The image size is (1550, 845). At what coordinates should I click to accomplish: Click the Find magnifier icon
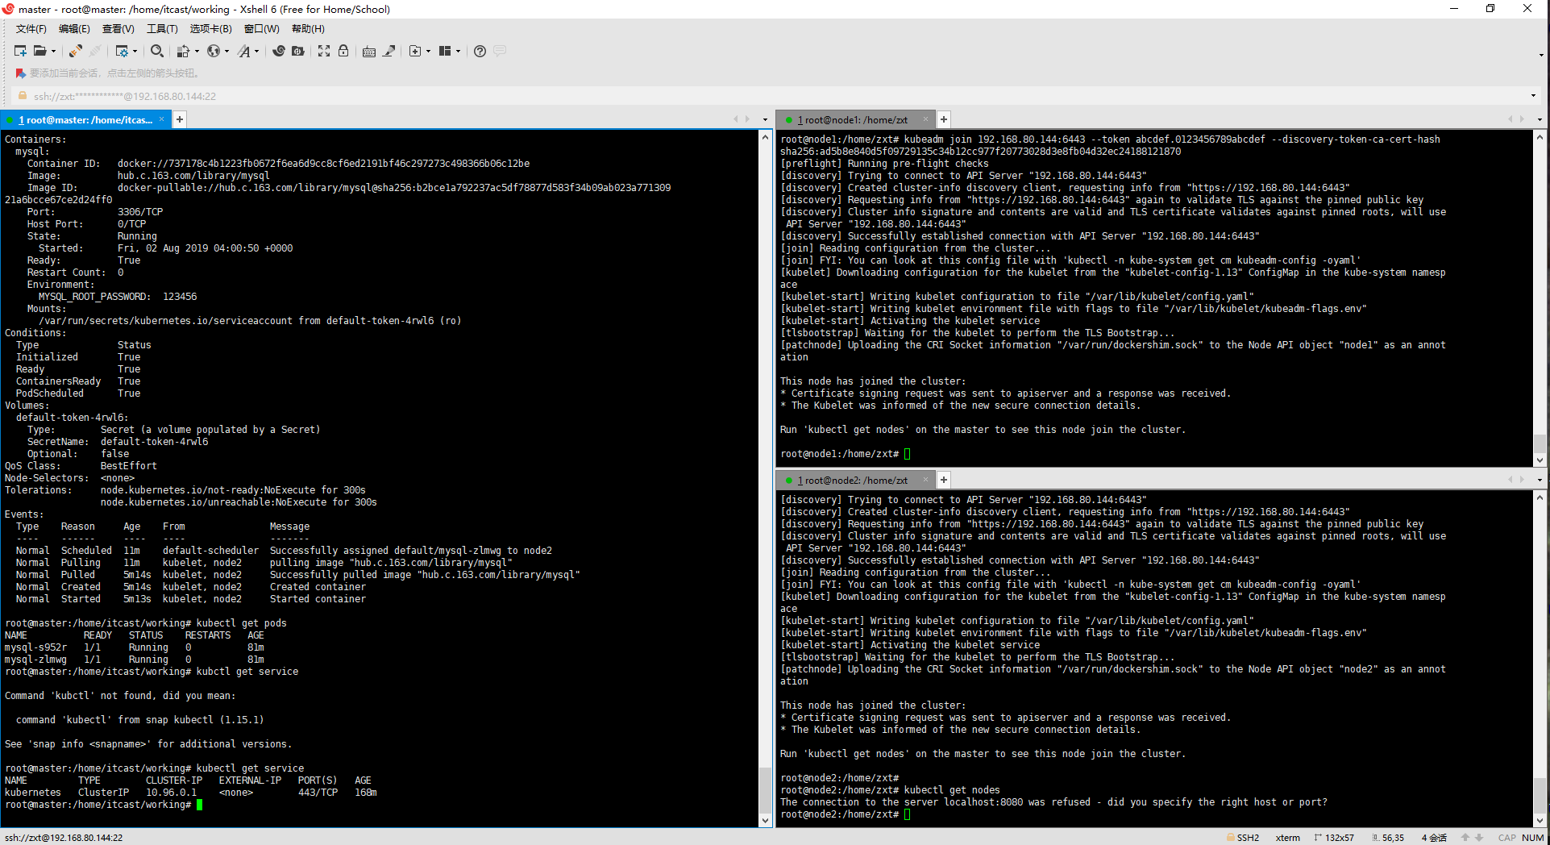click(x=157, y=51)
